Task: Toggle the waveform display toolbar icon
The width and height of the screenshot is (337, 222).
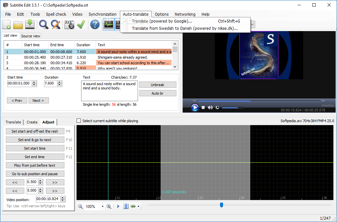Action: click(x=108, y=25)
